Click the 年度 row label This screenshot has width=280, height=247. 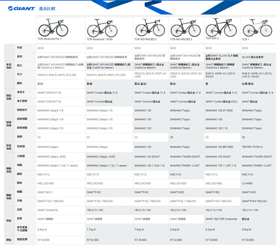coord(19,47)
